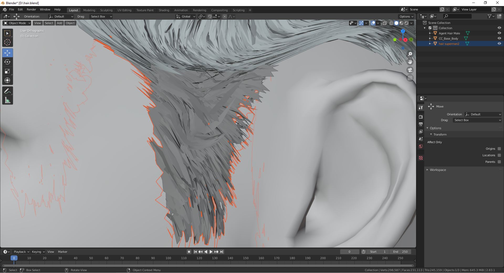Viewport: 504px width, 273px height.
Task: Open the Options dropdown in the viewport header
Action: click(406, 17)
